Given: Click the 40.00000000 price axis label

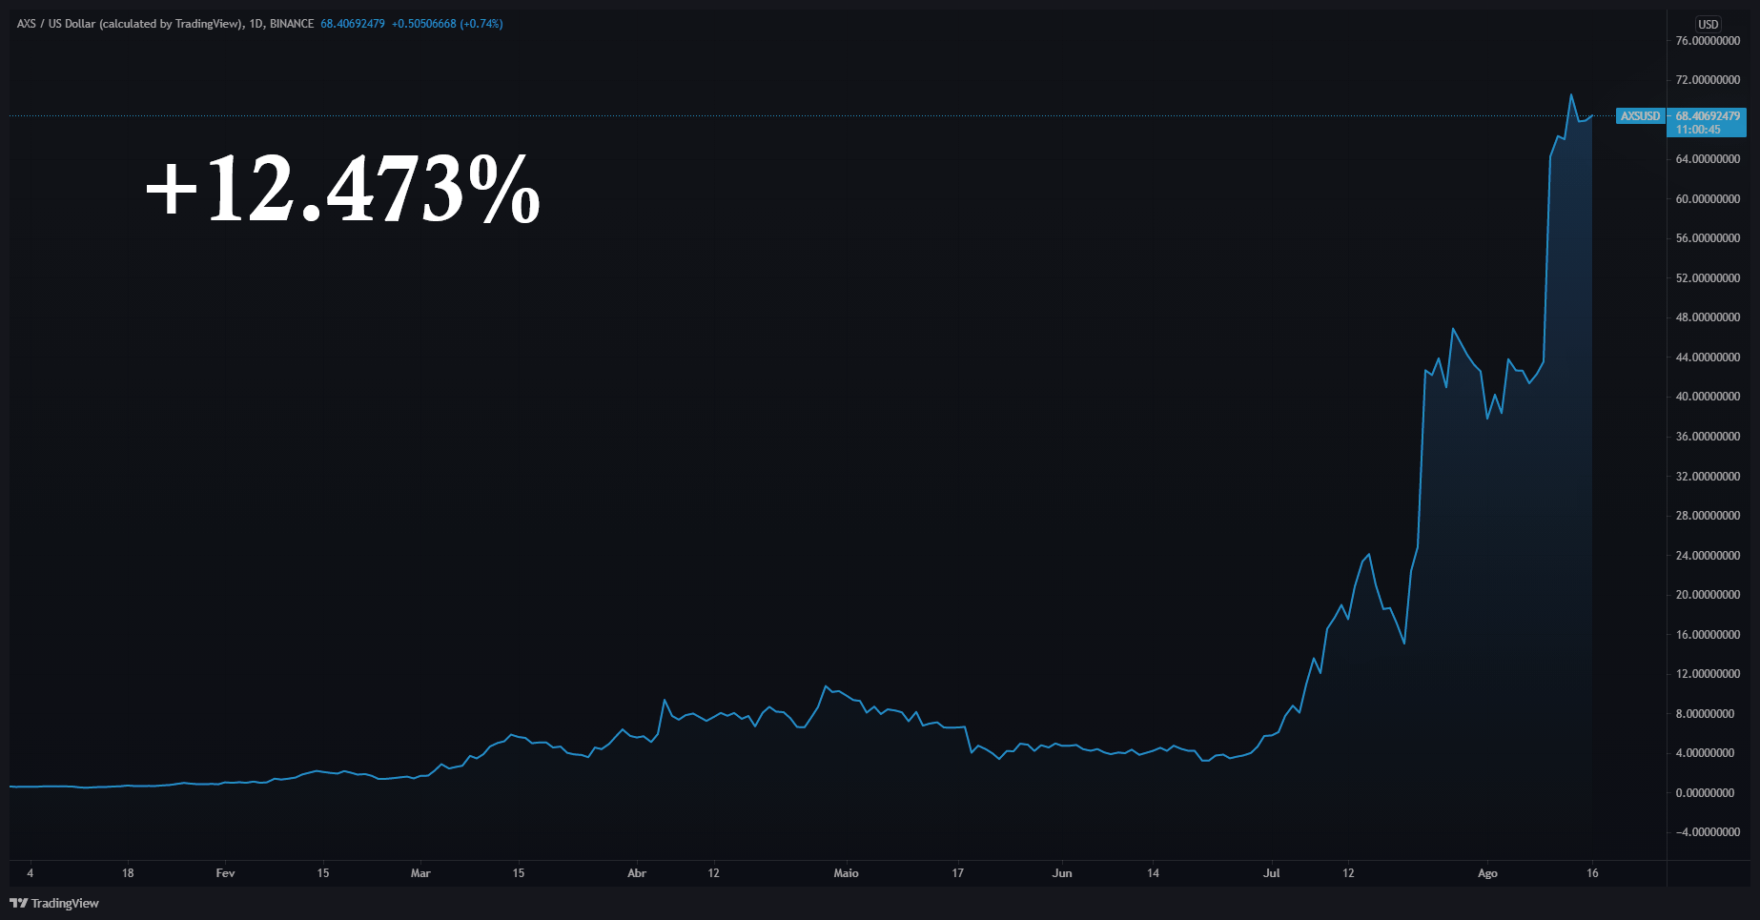Looking at the screenshot, I should coord(1708,397).
